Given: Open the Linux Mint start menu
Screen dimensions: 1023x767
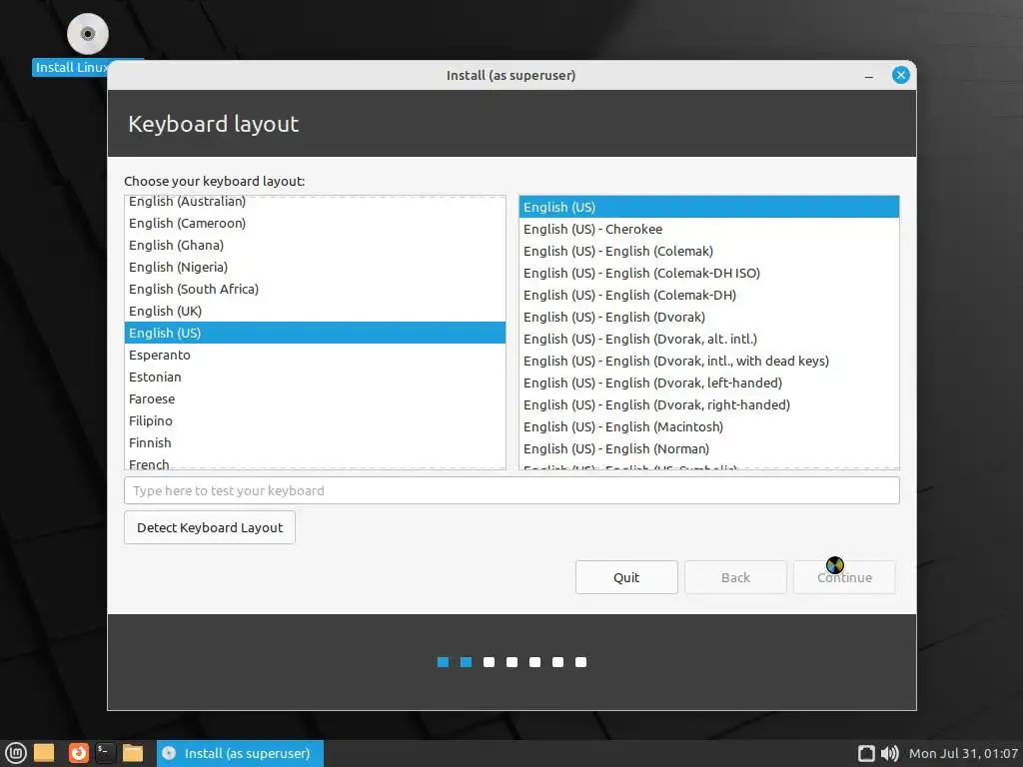Looking at the screenshot, I should coord(15,753).
